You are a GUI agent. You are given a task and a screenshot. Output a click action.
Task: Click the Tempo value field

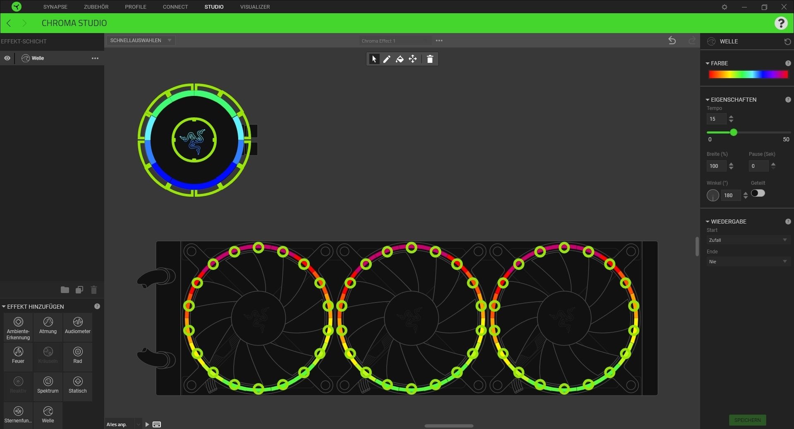point(716,119)
